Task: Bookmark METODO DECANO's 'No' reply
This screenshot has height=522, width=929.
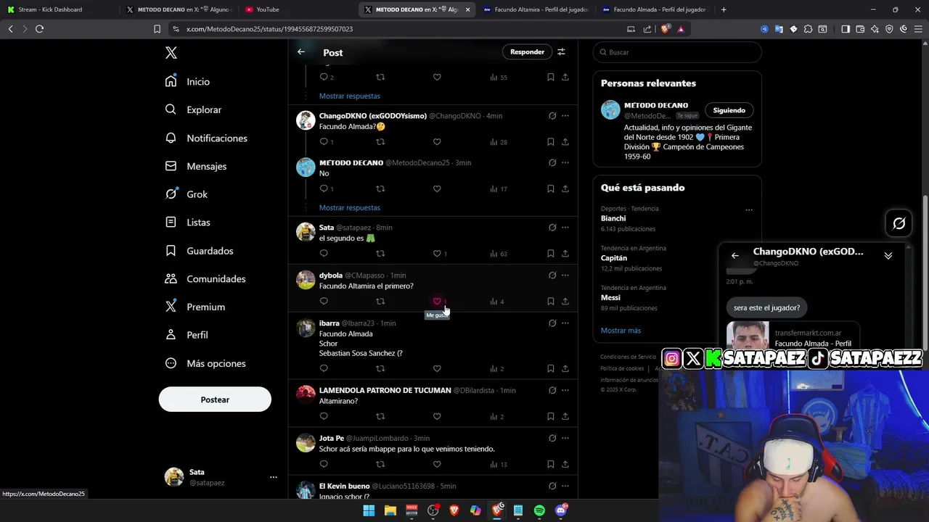Action: point(551,189)
